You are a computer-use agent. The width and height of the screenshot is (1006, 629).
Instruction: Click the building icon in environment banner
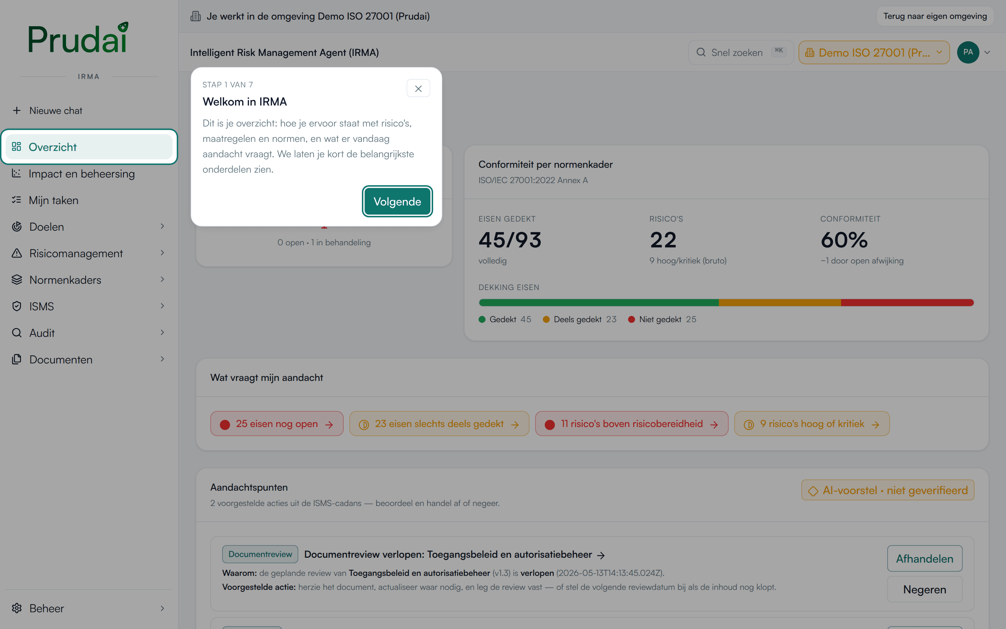click(195, 16)
